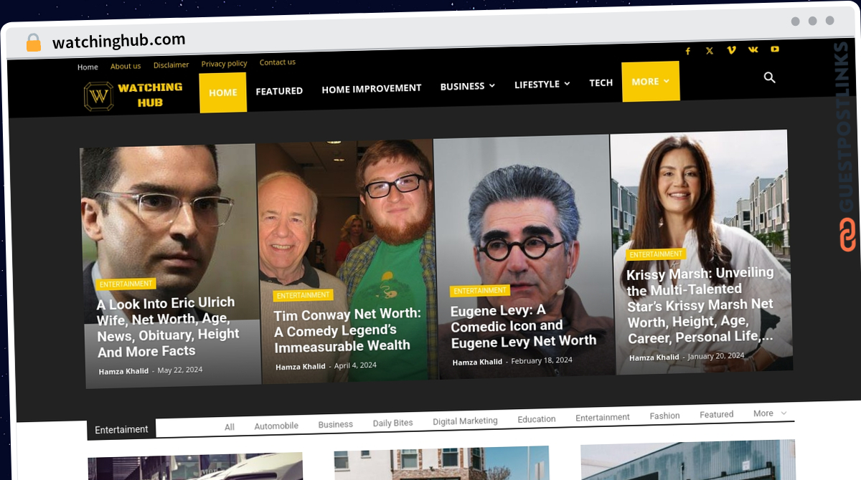Select the Business category filter tab
The image size is (861, 480).
[336, 424]
